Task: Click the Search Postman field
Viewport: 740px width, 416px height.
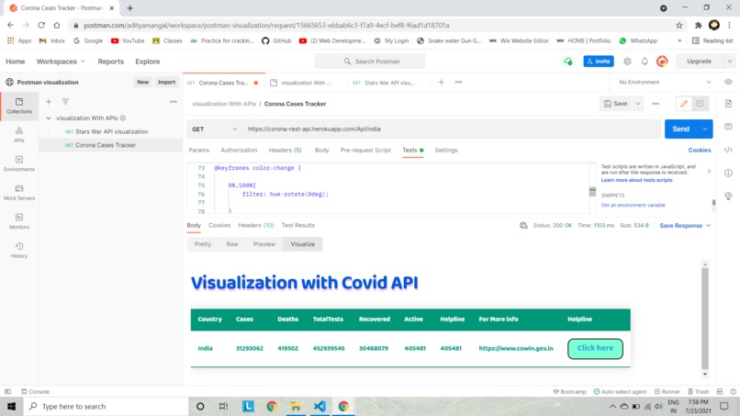Action: (x=370, y=62)
